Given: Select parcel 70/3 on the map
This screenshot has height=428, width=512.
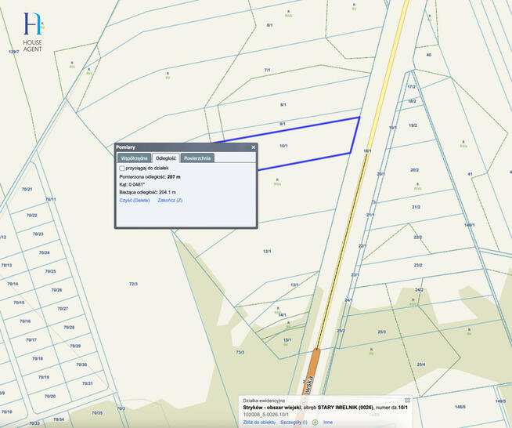Looking at the screenshot, I should [133, 284].
